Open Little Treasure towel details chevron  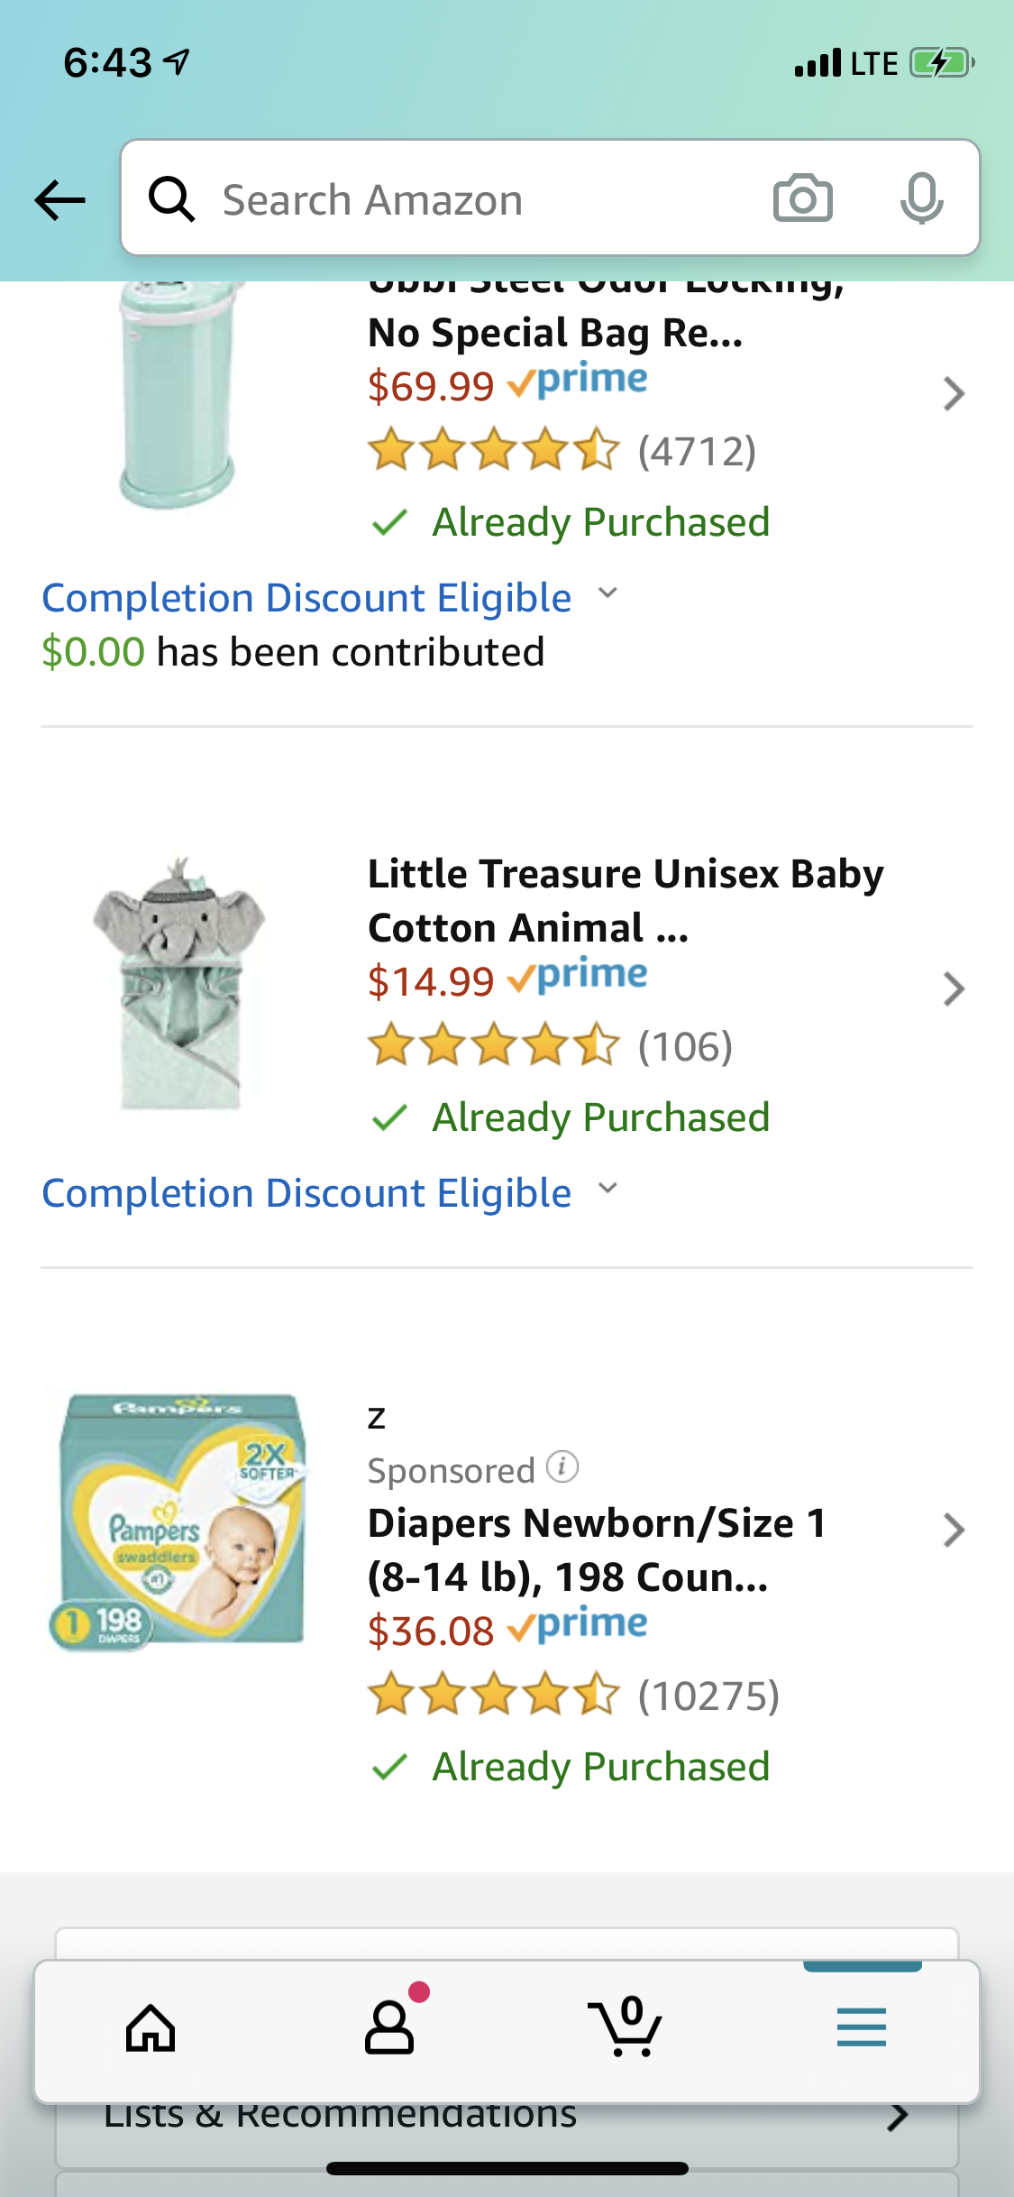(953, 989)
